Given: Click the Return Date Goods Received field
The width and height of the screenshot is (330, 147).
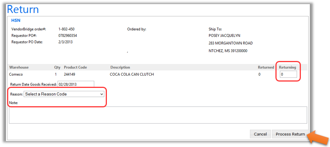Looking at the screenshot, I should coord(76,84).
